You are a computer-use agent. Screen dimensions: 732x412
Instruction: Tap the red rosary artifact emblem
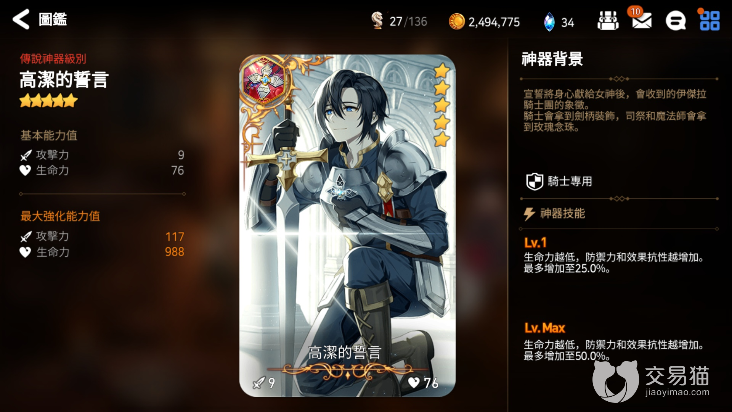tap(263, 79)
